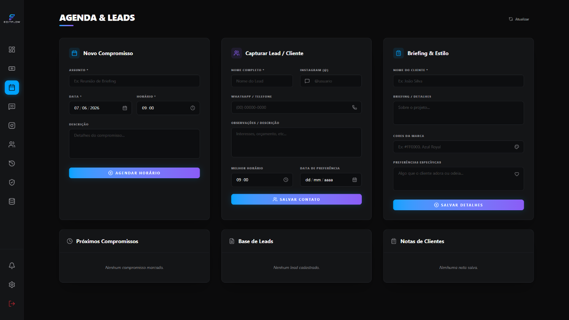Click 'Nenhum compromisso marcado.' text
The width and height of the screenshot is (569, 320).
point(134,268)
